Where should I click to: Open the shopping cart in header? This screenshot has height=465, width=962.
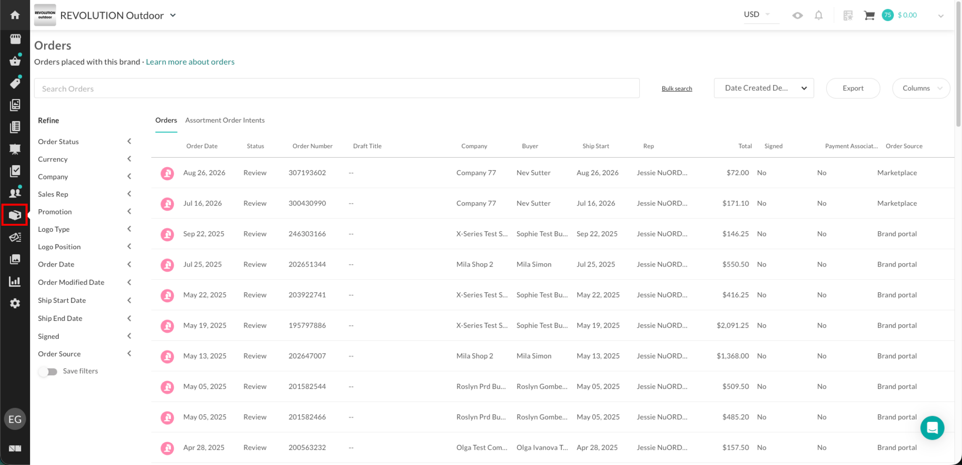pyautogui.click(x=869, y=15)
